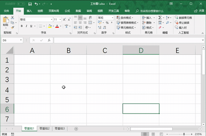Open the 文件 (File) tab
The width and height of the screenshot is (206, 136).
6,11
